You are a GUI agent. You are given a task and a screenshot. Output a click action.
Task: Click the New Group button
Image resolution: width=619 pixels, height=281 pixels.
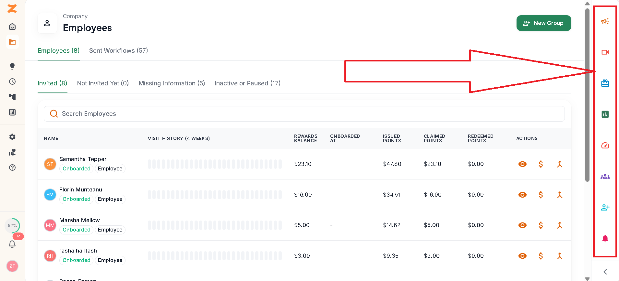[x=544, y=23]
